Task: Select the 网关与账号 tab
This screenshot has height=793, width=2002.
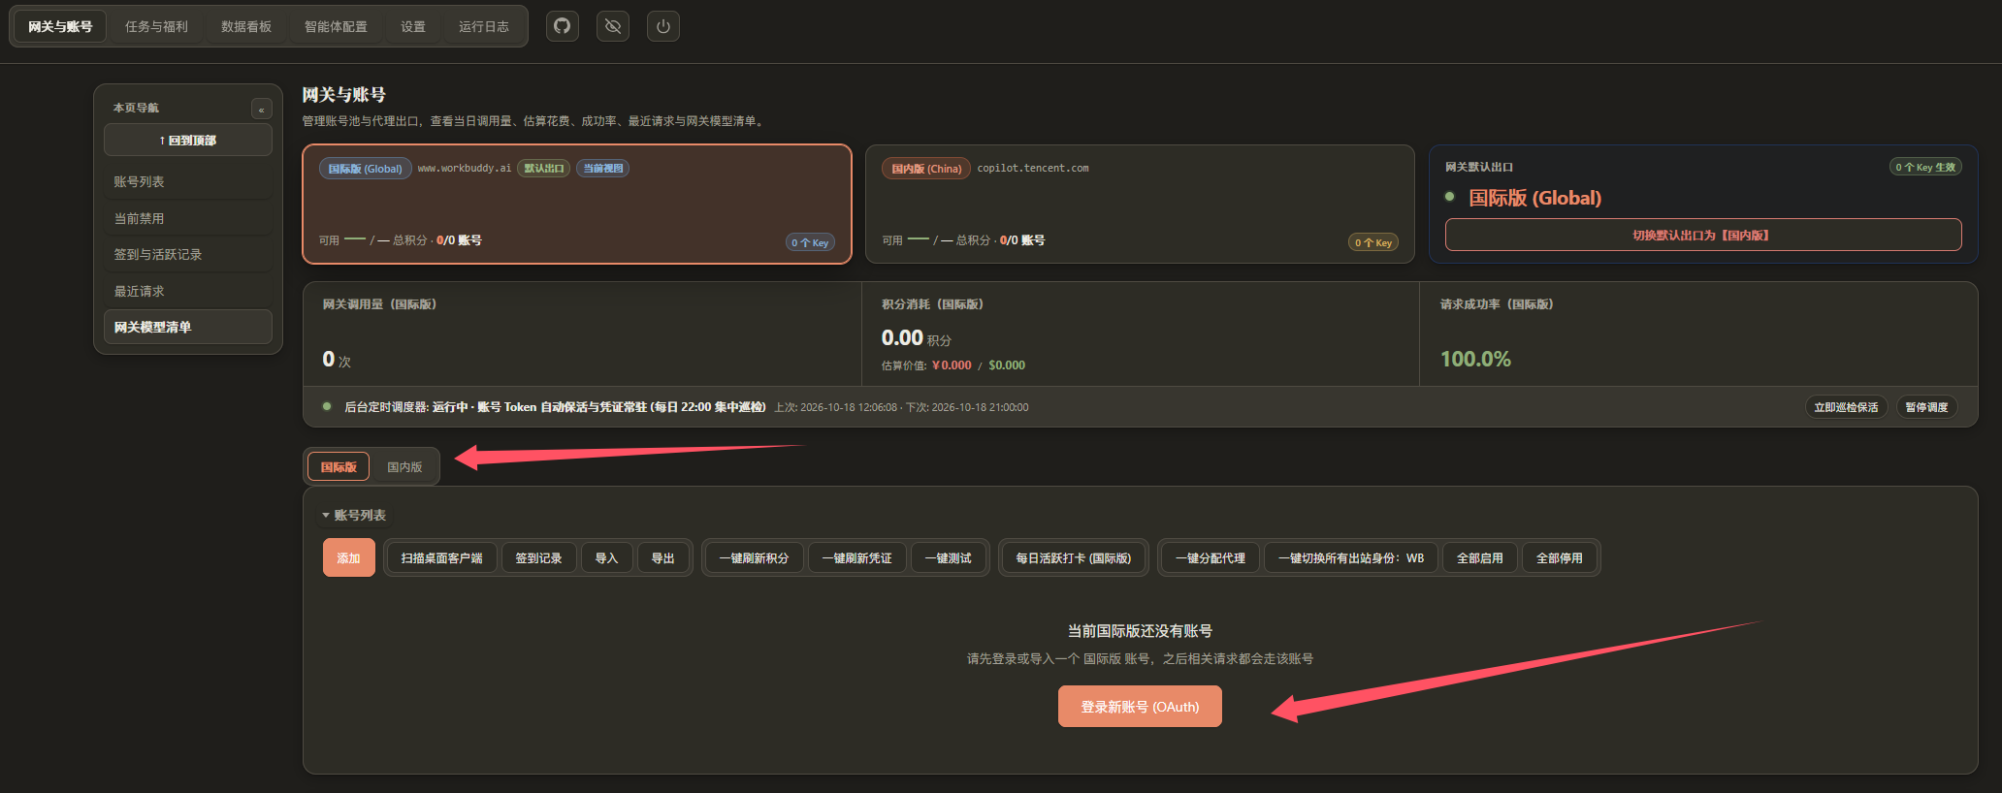Action: coord(60,26)
